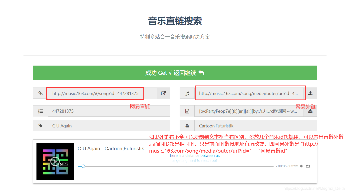Click the 音乐直链搜索 page heading

tap(175, 21)
